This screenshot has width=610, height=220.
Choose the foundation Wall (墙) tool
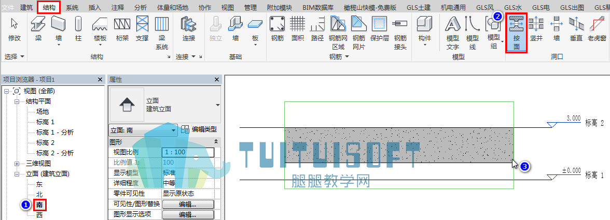coord(235,29)
